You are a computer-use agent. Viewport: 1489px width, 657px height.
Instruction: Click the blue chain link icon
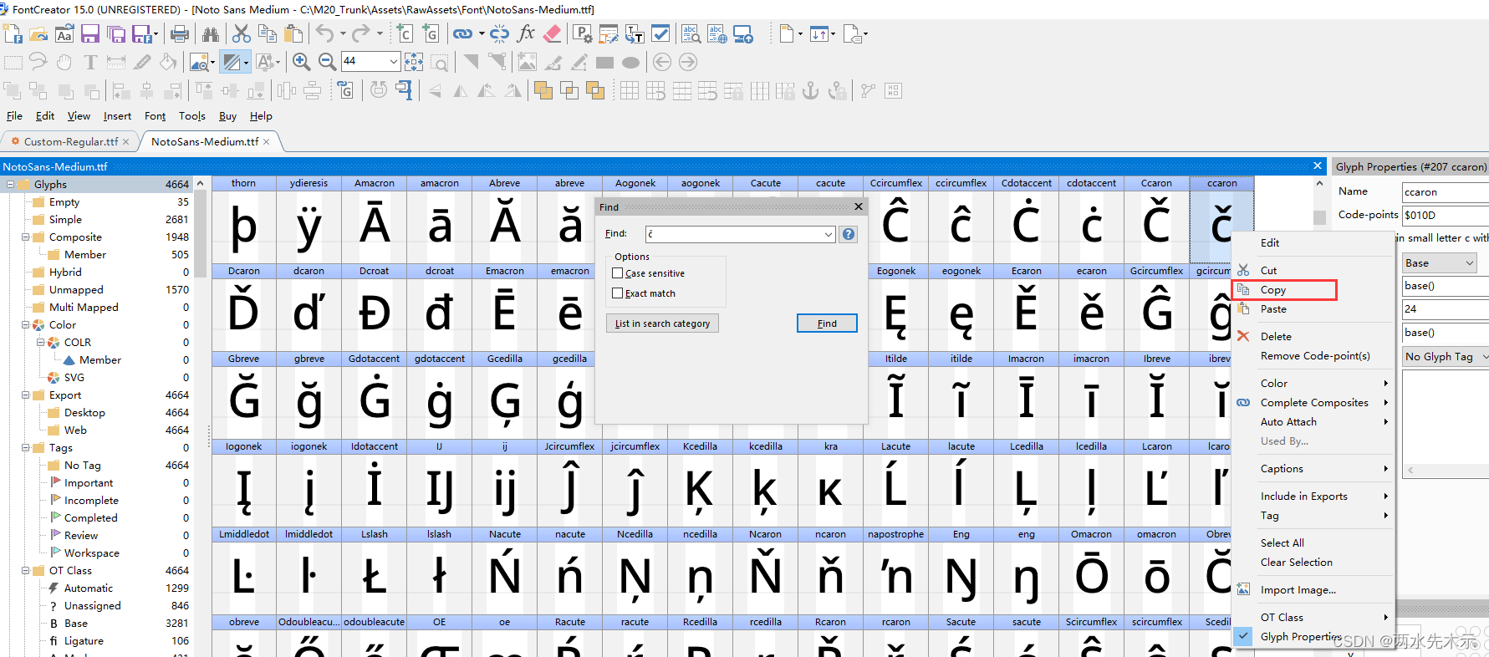[x=462, y=34]
